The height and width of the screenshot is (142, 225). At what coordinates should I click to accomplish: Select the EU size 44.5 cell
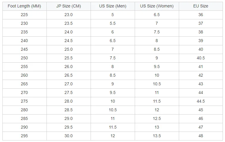(201, 101)
